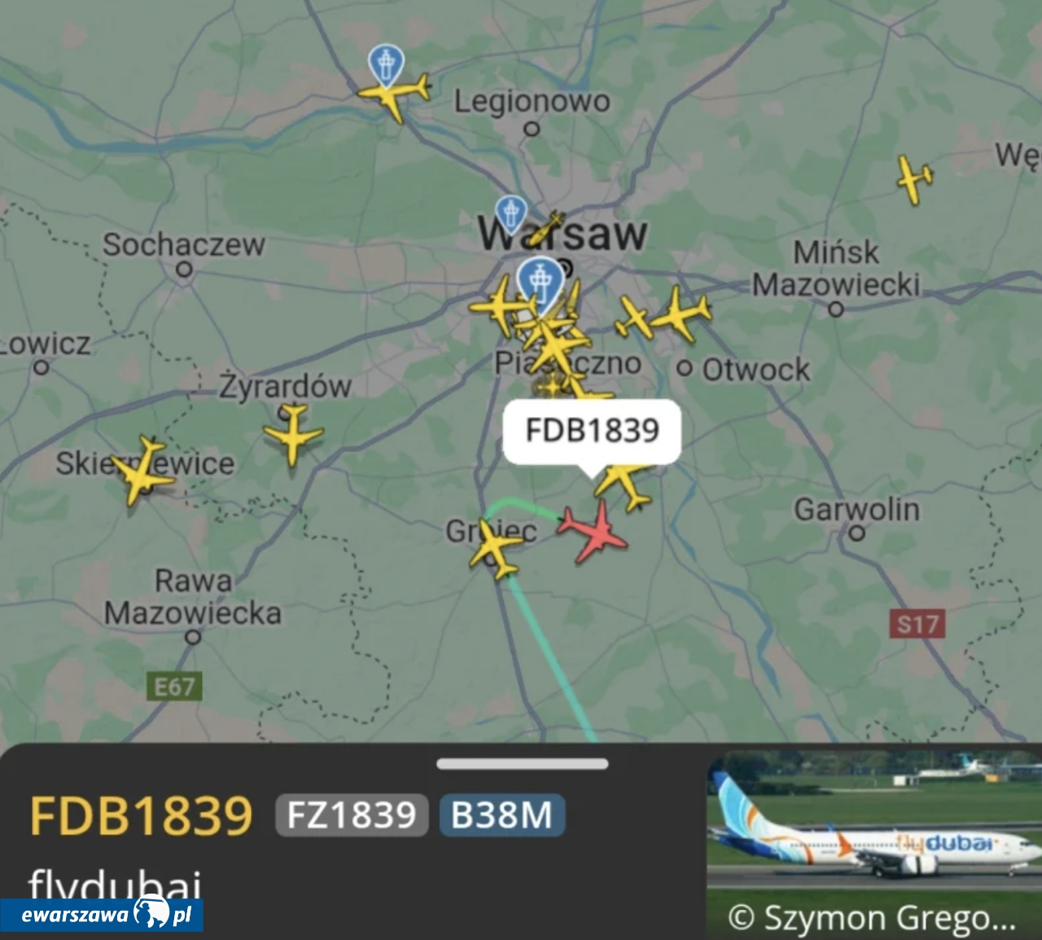
Task: Select the yellow plane over Skierniewice
Action: tap(142, 472)
